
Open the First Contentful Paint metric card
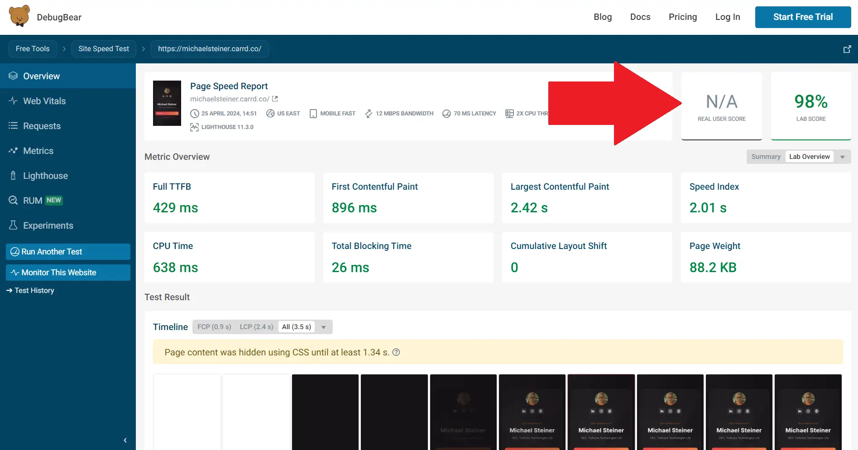408,198
